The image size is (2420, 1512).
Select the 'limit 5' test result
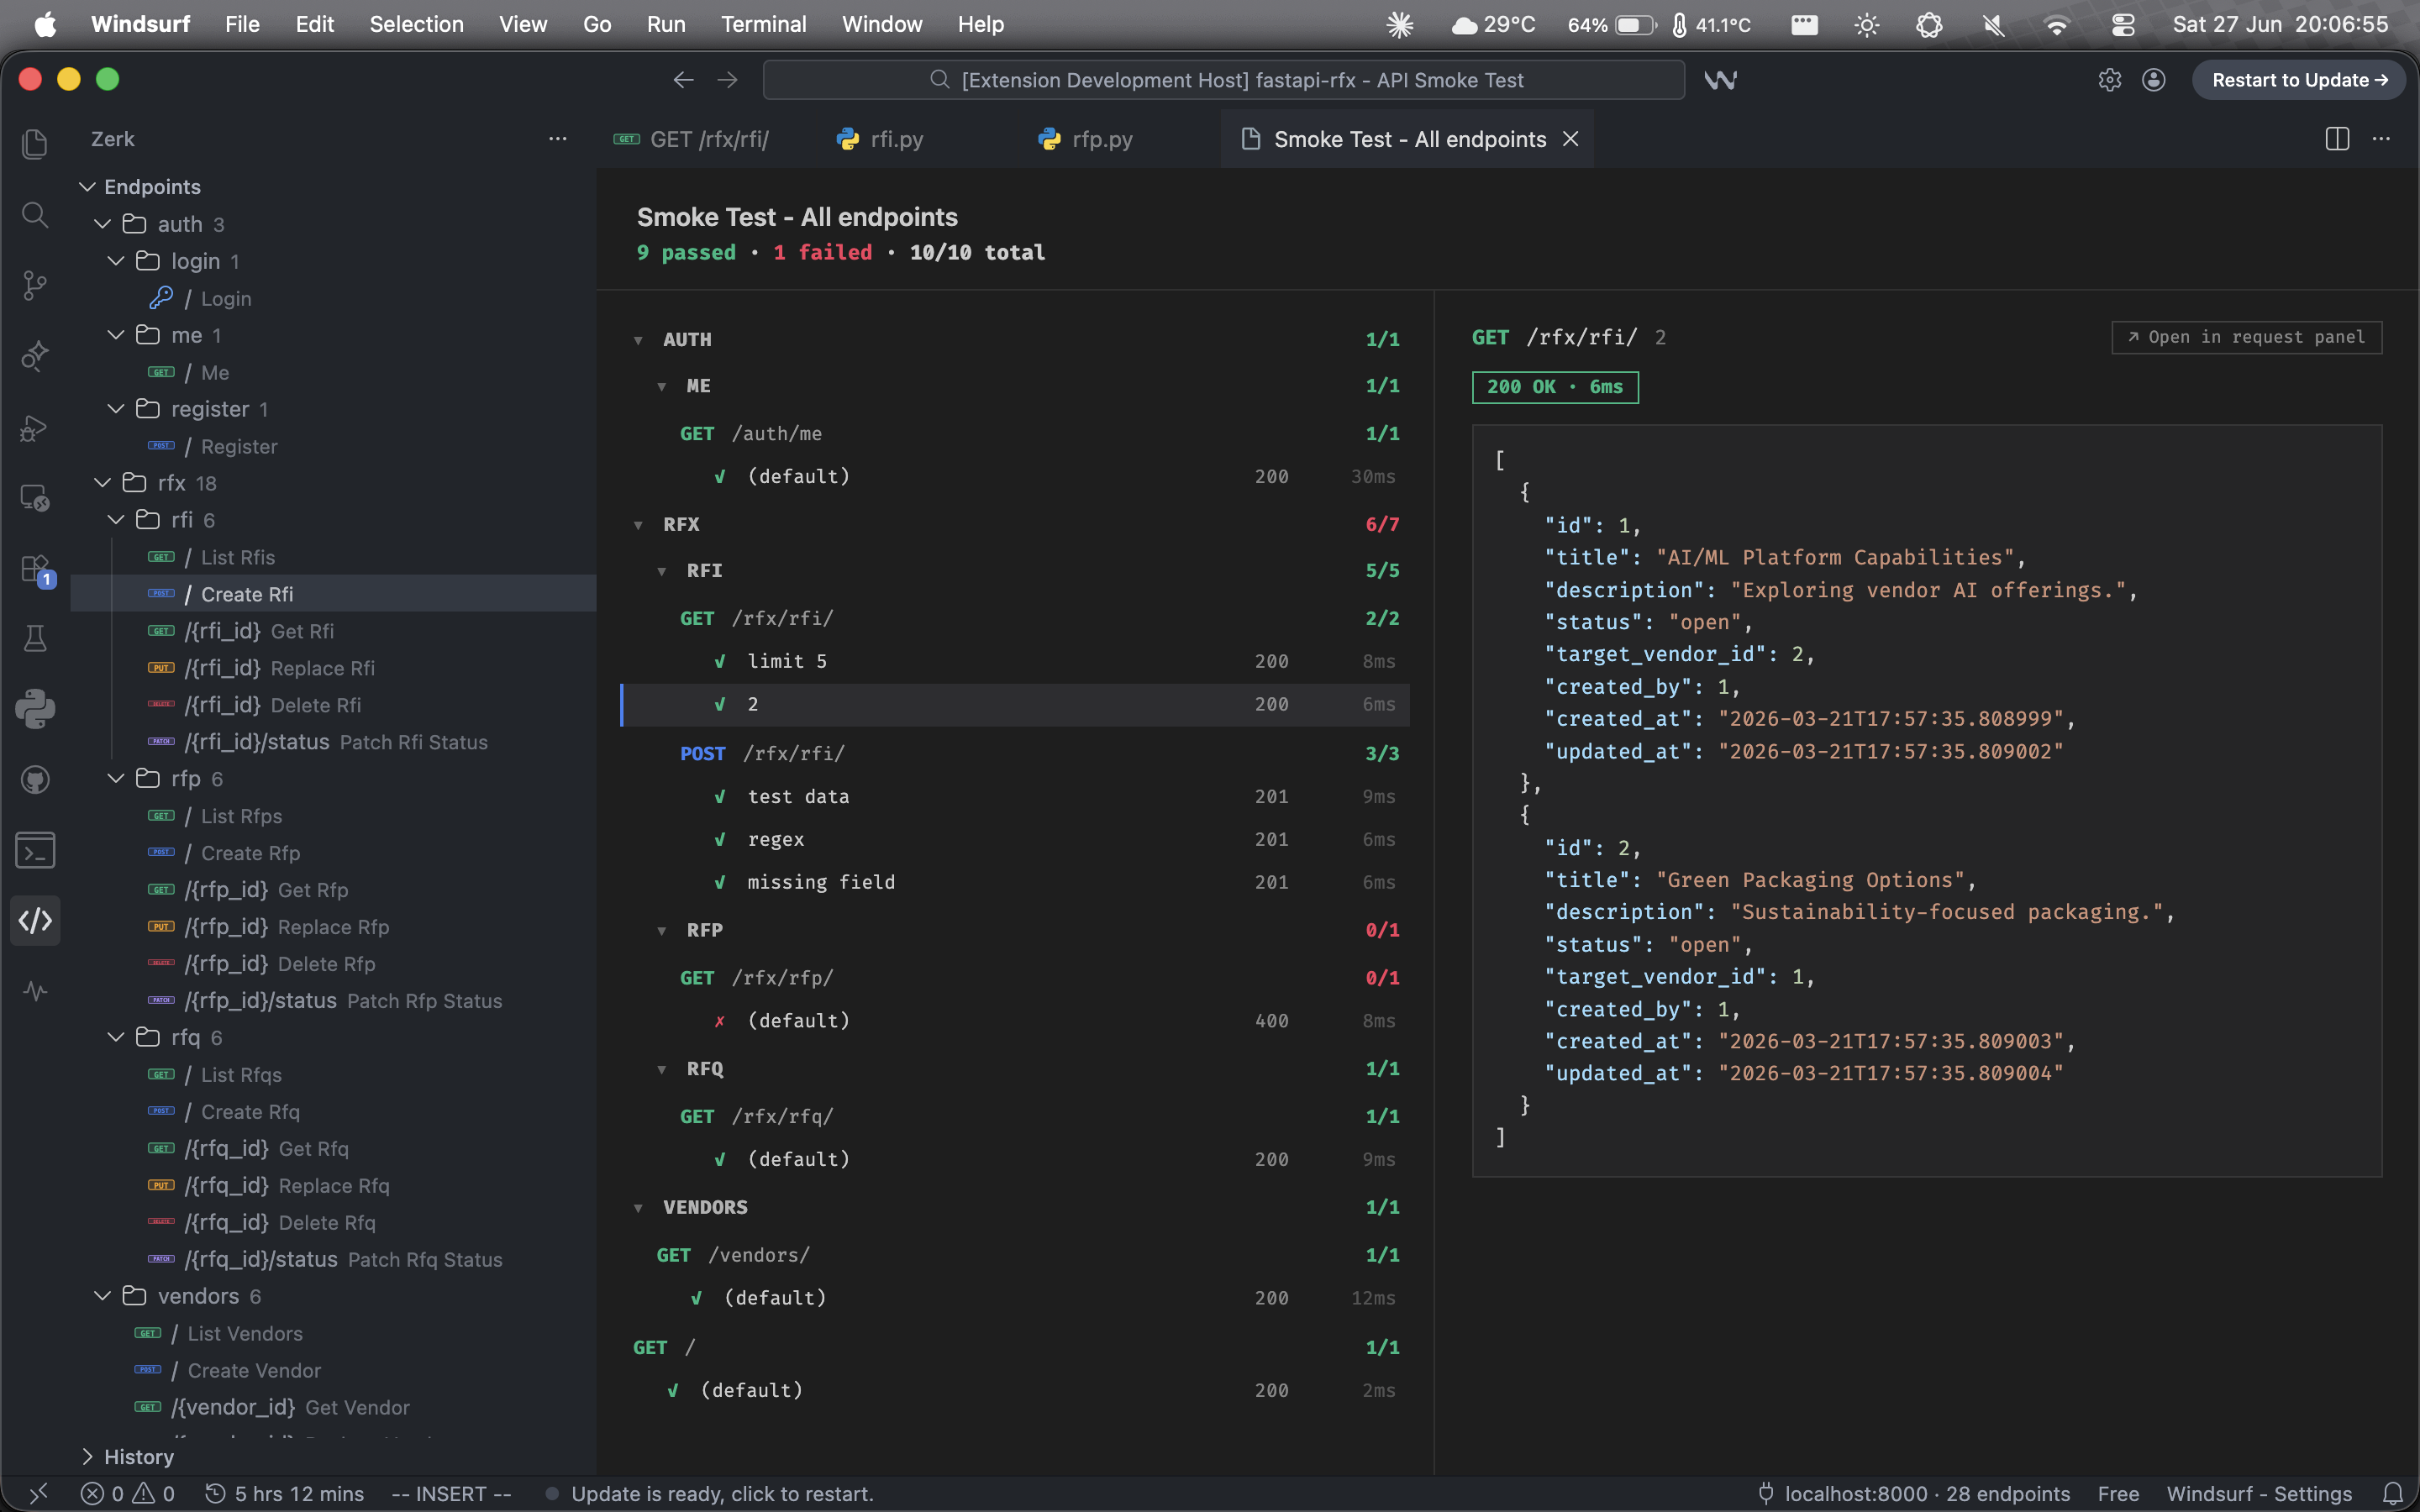(1015, 662)
